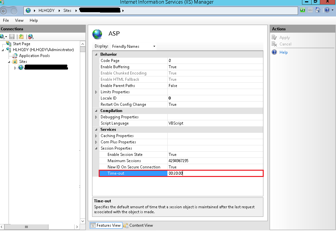Click the Code Page value 0
Image resolution: width=336 pixels, height=231 pixels.
pos(170,61)
